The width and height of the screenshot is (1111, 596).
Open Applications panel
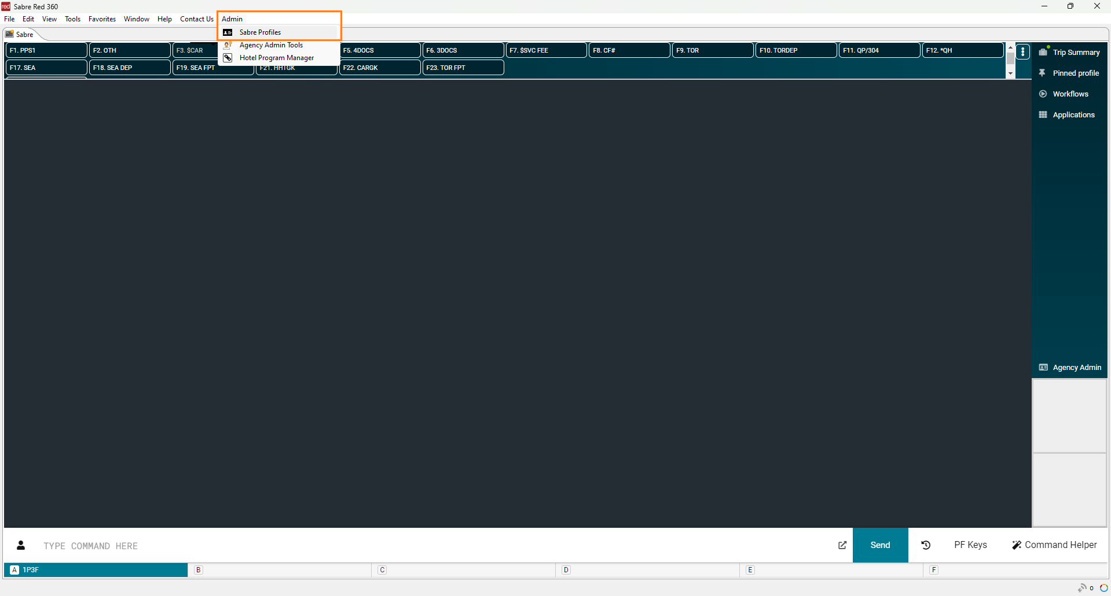[x=1069, y=114]
